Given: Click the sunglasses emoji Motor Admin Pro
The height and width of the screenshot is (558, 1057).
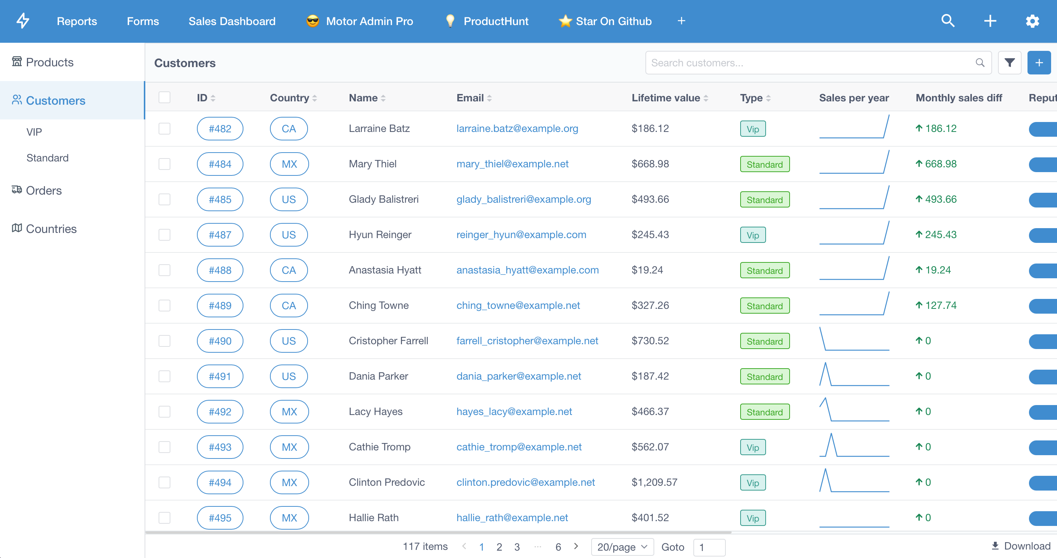Looking at the screenshot, I should 313,21.
